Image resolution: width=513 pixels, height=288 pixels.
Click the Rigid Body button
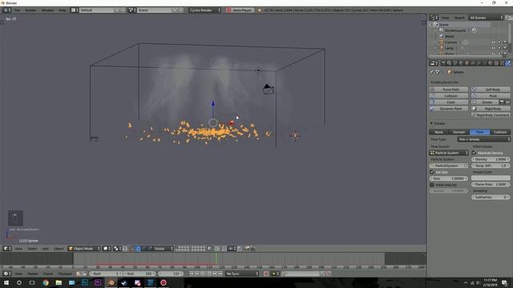pos(491,109)
